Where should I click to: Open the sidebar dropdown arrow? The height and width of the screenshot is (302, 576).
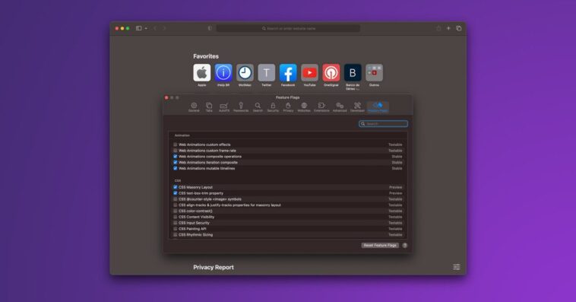coord(146,28)
